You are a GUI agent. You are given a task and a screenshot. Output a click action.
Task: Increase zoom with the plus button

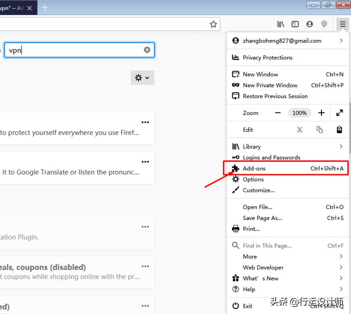tap(322, 113)
